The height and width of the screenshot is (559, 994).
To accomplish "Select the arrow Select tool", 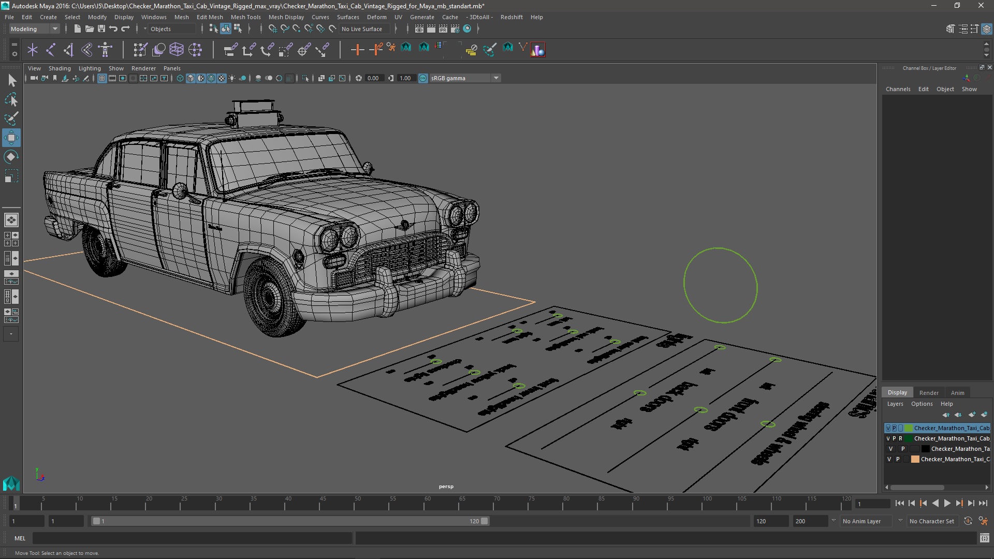I will (11, 80).
